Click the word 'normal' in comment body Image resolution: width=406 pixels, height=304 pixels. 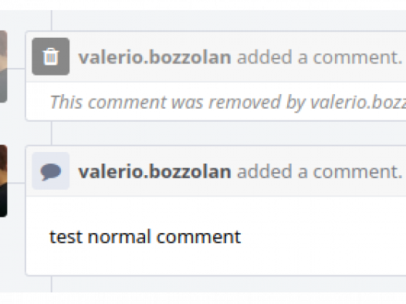120,237
